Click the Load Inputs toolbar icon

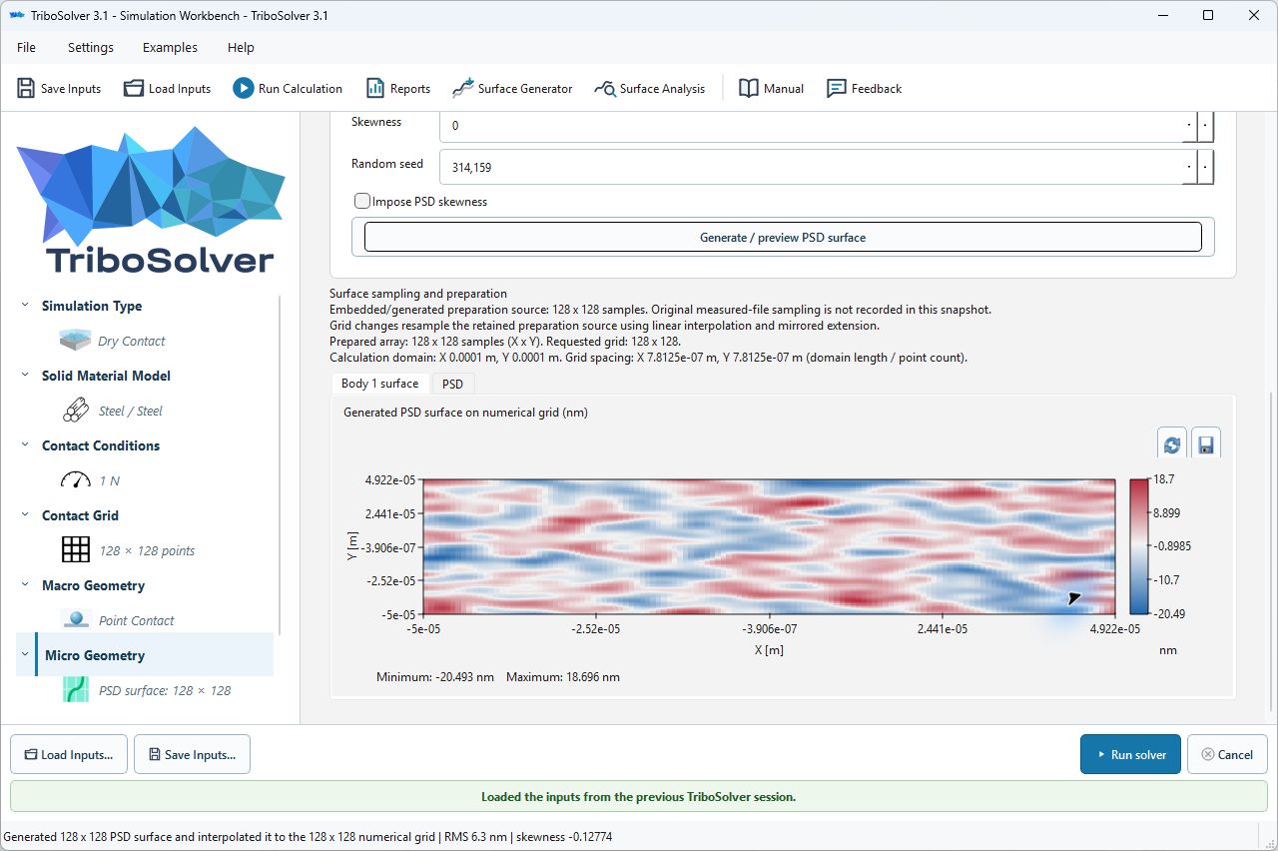(x=134, y=88)
